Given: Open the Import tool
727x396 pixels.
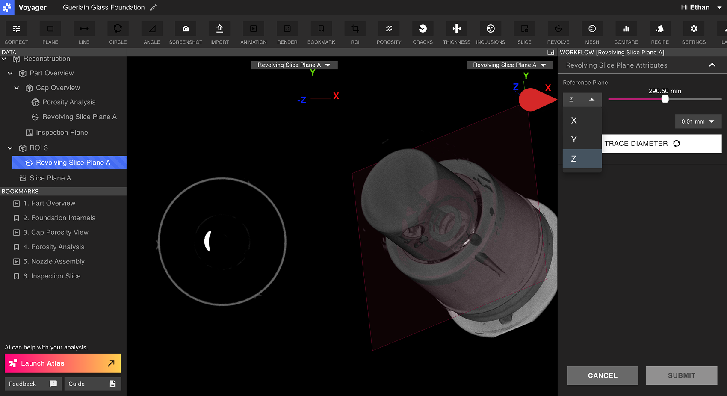Looking at the screenshot, I should click(x=219, y=33).
